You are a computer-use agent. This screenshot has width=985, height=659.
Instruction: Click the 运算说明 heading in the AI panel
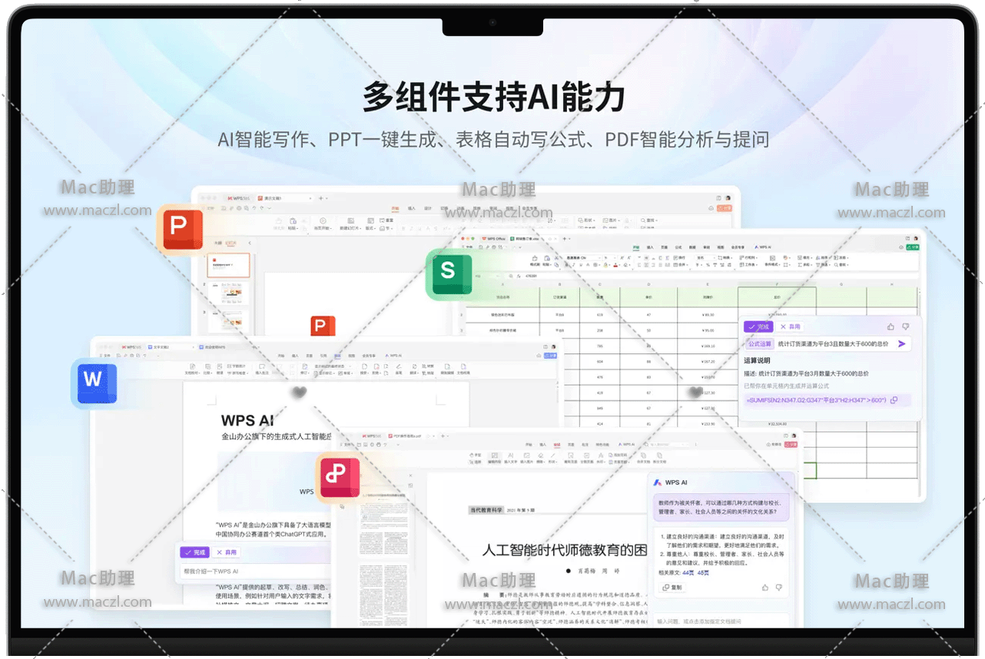[758, 360]
